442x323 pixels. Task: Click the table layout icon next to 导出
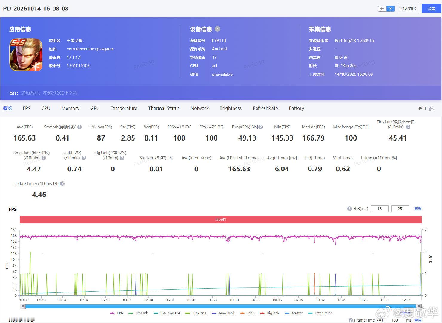tap(431, 109)
